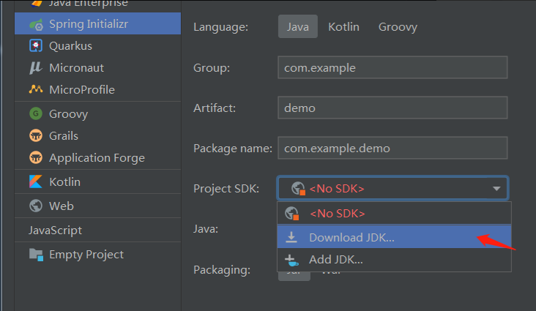Viewport: 536px width, 311px height.
Task: Open the Project SDK combo box
Action: [x=392, y=188]
